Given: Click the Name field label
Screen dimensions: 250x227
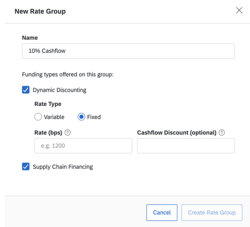Looking at the screenshot, I should (x=30, y=38).
